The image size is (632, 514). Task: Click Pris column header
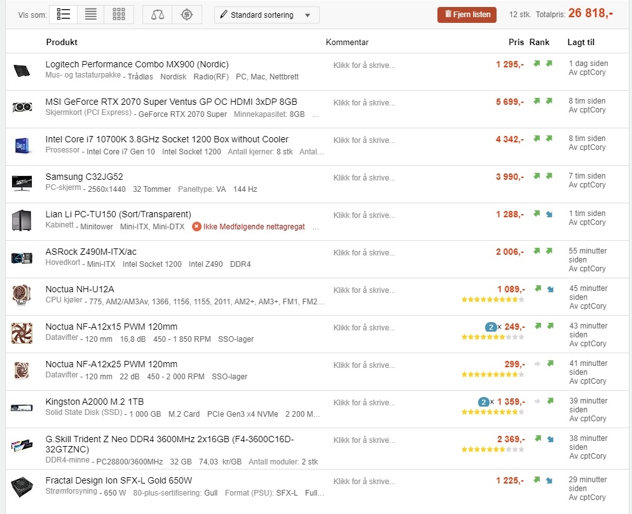point(516,43)
